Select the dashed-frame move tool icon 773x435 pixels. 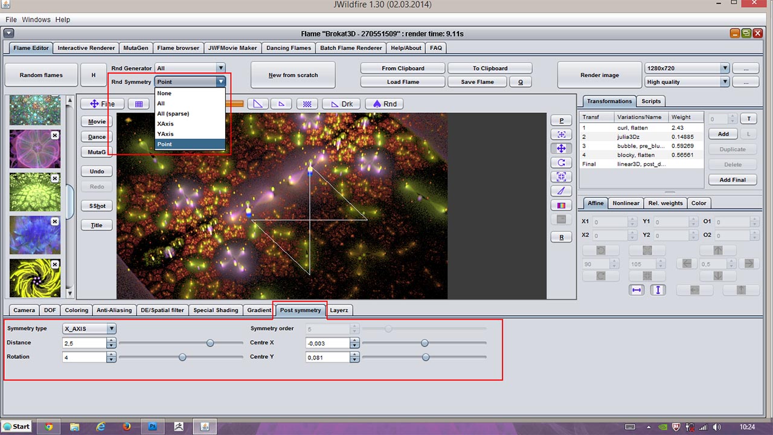562,134
